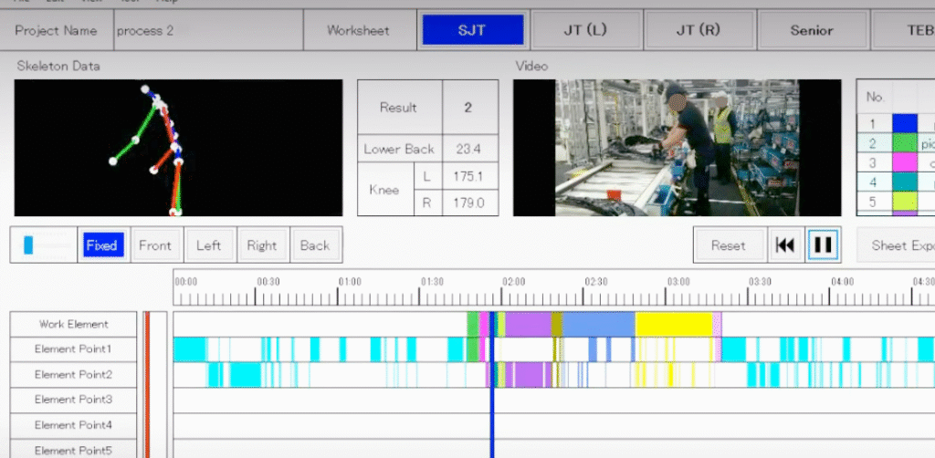Screen dimensions: 935x458
Task: Open the JT (L) worksheet tab
Action: (583, 30)
